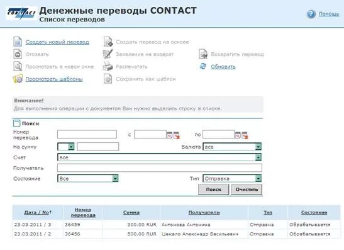Sort by Тип column header

(268, 212)
